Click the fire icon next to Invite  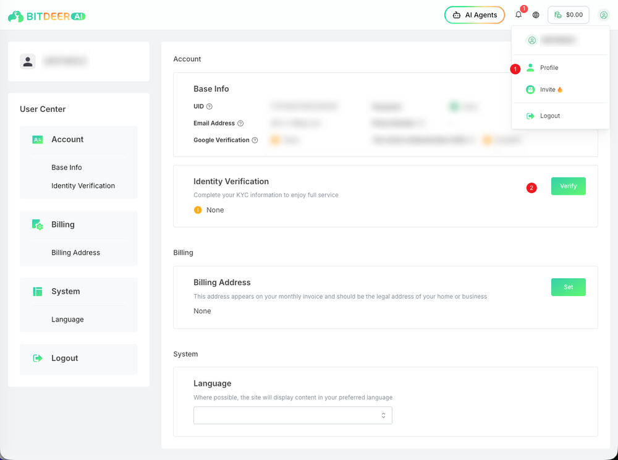tap(560, 90)
